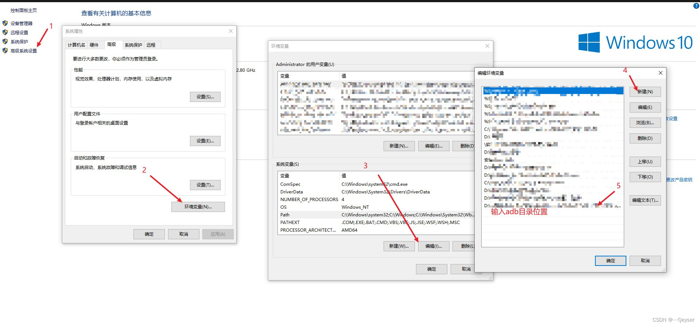Screen dimensions: 700x326
Task: Open performance 设置(S)... button
Action: click(205, 97)
